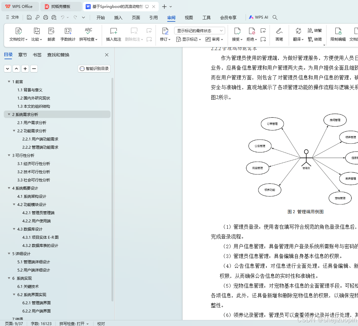This screenshot has height=326, width=358.
Task: Click the Redo arrow icon
Action: pyautogui.click(x=75, y=17)
